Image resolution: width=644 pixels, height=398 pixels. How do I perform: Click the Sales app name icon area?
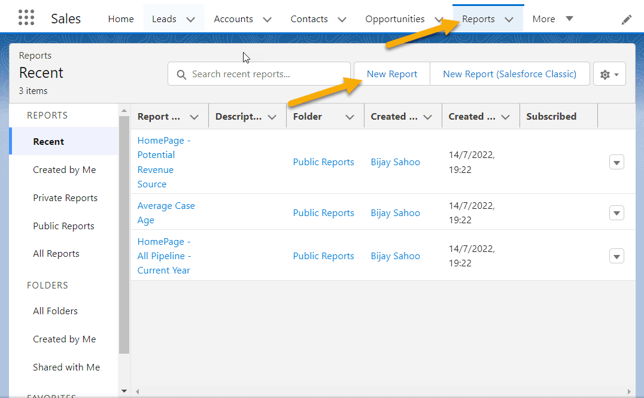point(65,18)
